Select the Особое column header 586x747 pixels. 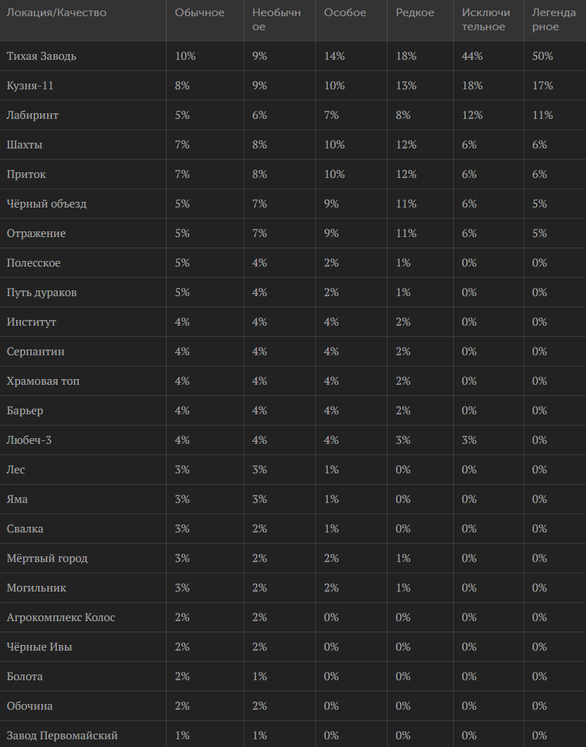pos(345,13)
